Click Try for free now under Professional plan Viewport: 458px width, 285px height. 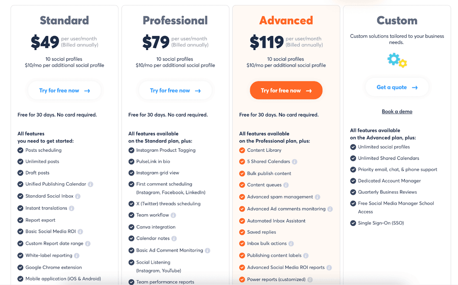175,90
